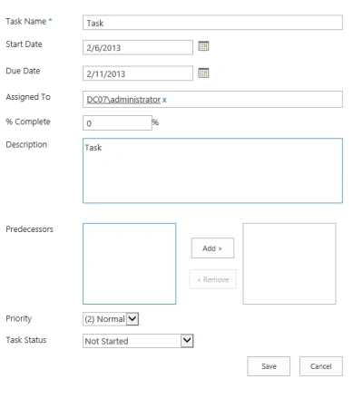Click the % Complete input box
The width and height of the screenshot is (363, 408).
tap(117, 123)
